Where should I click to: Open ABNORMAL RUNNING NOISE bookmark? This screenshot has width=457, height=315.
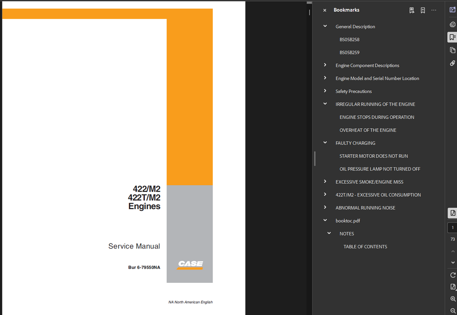coord(365,208)
